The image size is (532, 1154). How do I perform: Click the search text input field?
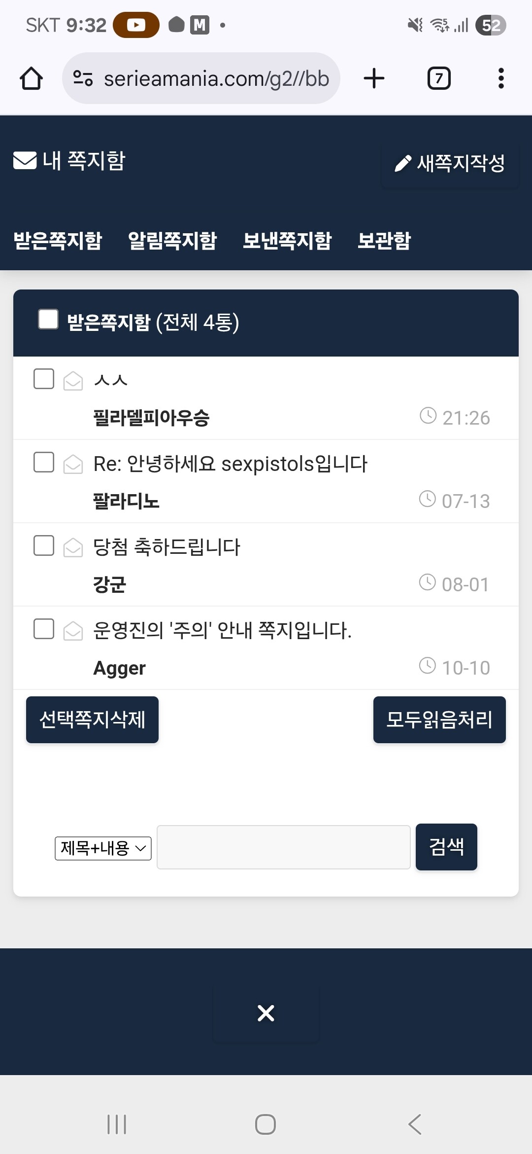coord(284,847)
